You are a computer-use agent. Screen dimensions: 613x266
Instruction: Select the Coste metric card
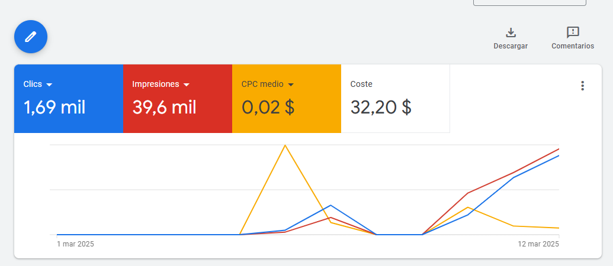[x=395, y=99]
